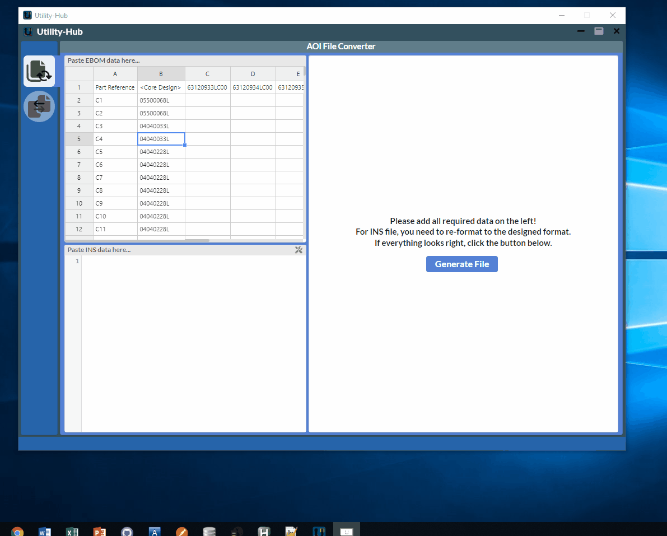Open Excel from the taskbar

(72, 532)
